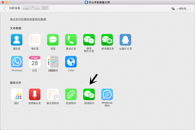
Task: Choose the 微信聊天记录 WeChat chat icon
Action: click(x=89, y=40)
